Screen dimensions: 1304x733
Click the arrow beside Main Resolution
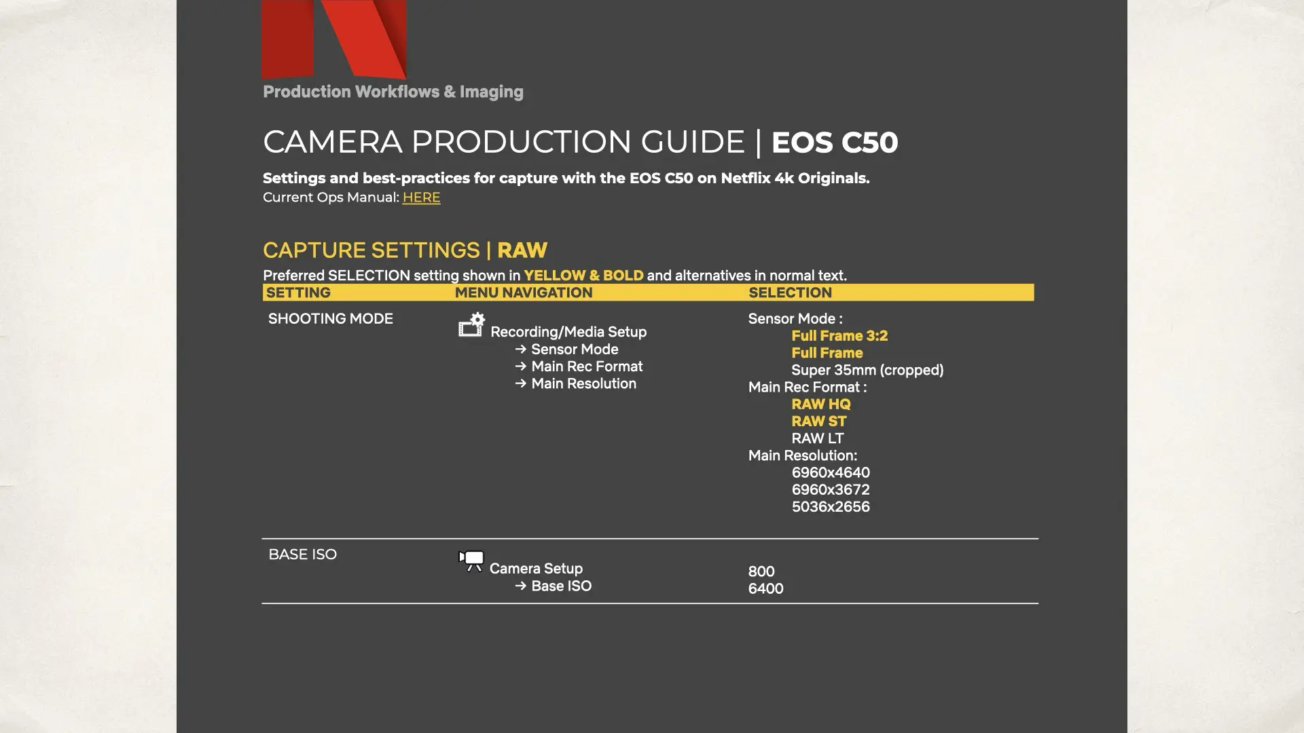(521, 383)
